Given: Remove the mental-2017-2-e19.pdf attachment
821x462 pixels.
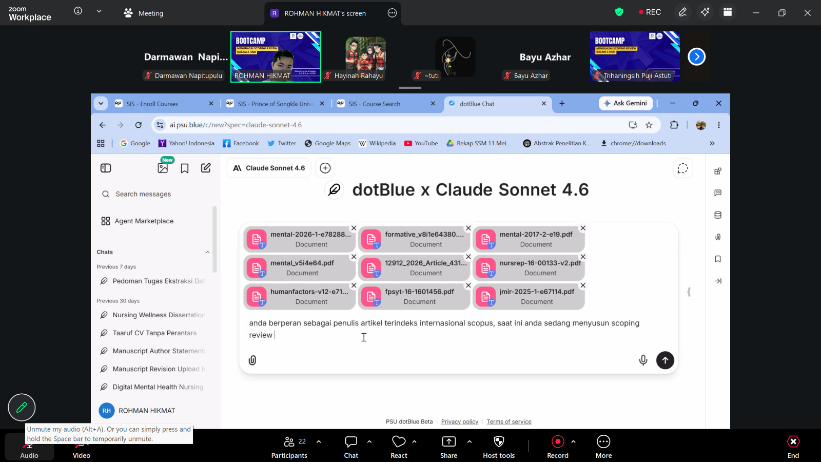Looking at the screenshot, I should (583, 228).
